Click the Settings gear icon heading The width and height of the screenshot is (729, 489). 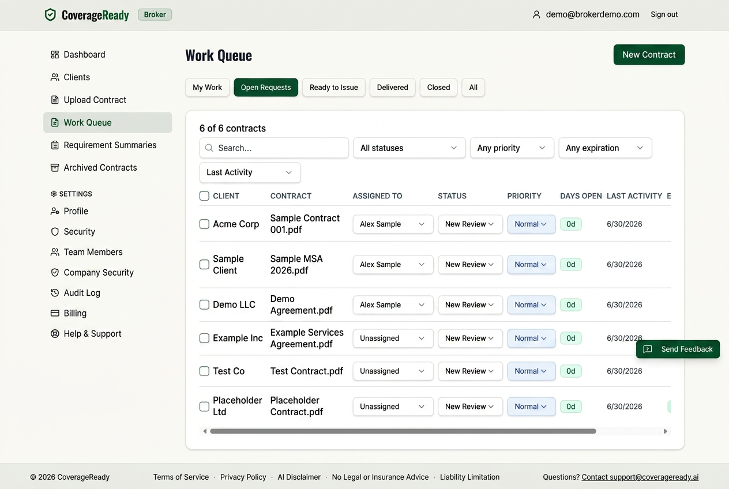[x=54, y=194]
